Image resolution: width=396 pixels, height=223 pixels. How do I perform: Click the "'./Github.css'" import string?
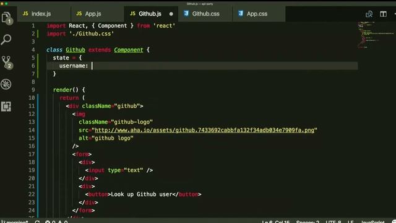click(92, 33)
